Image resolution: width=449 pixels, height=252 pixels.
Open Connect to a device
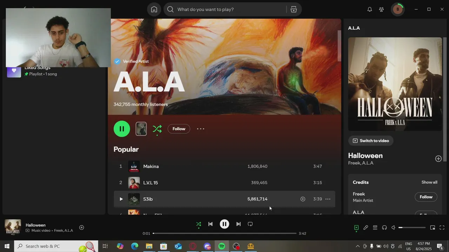tap(384, 227)
